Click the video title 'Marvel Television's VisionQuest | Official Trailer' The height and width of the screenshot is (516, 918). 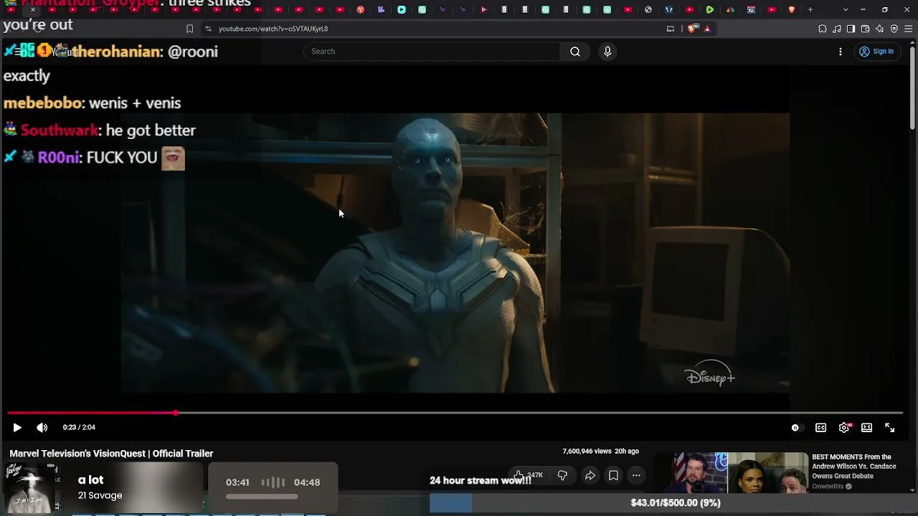pyautogui.click(x=111, y=454)
